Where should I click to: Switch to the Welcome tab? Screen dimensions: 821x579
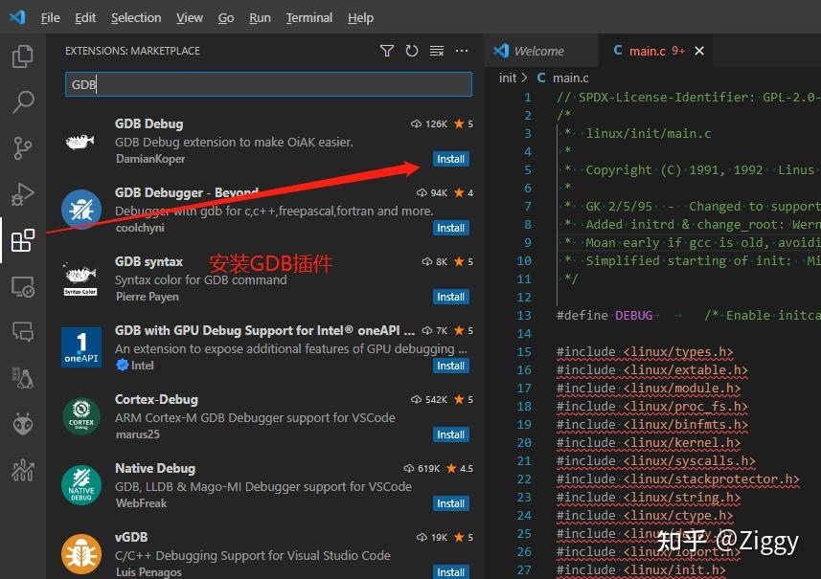point(540,50)
